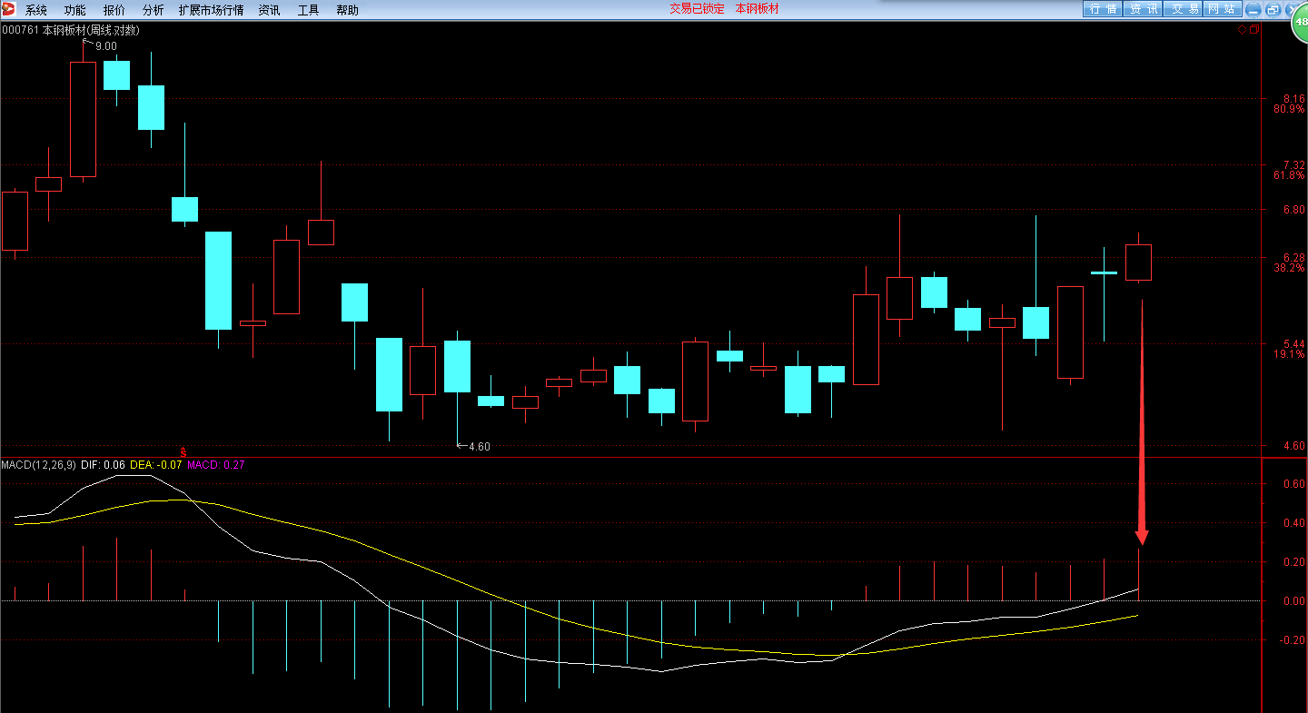Click the 0.40 MACD axis label
Viewport: 1308px width, 713px height.
(1293, 523)
